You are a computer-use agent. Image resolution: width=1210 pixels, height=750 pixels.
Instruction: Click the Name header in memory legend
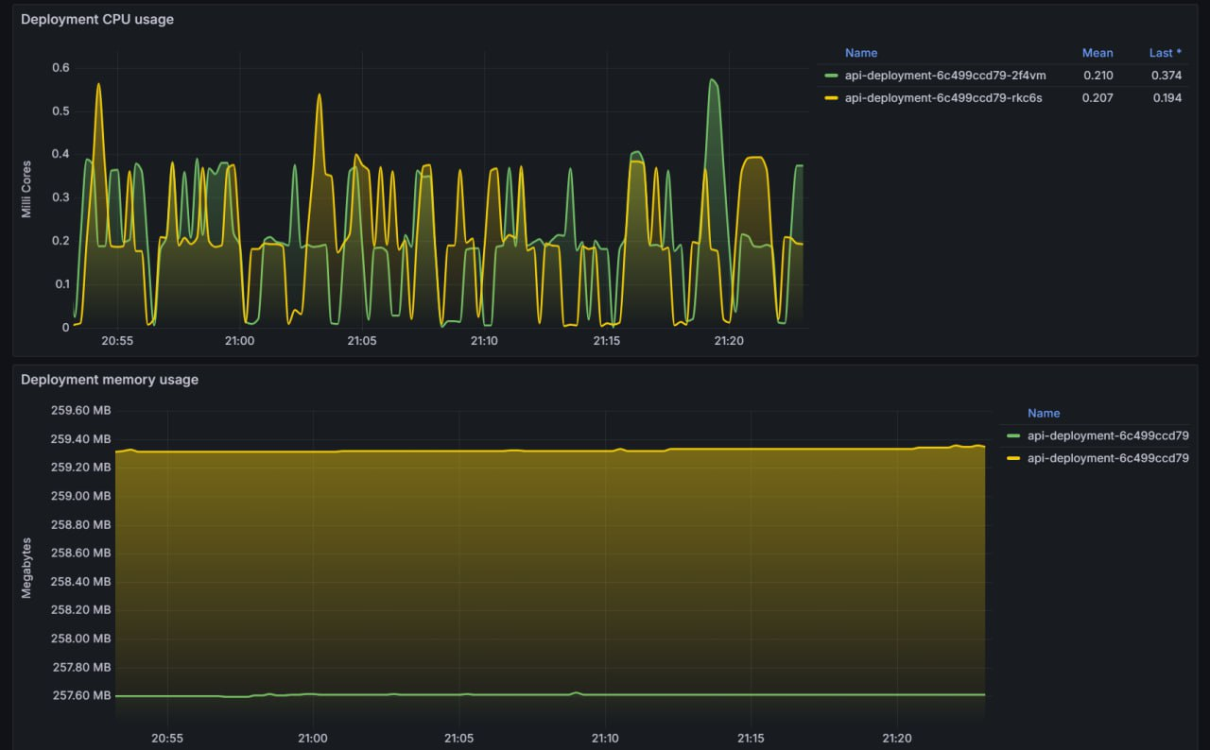click(1044, 413)
